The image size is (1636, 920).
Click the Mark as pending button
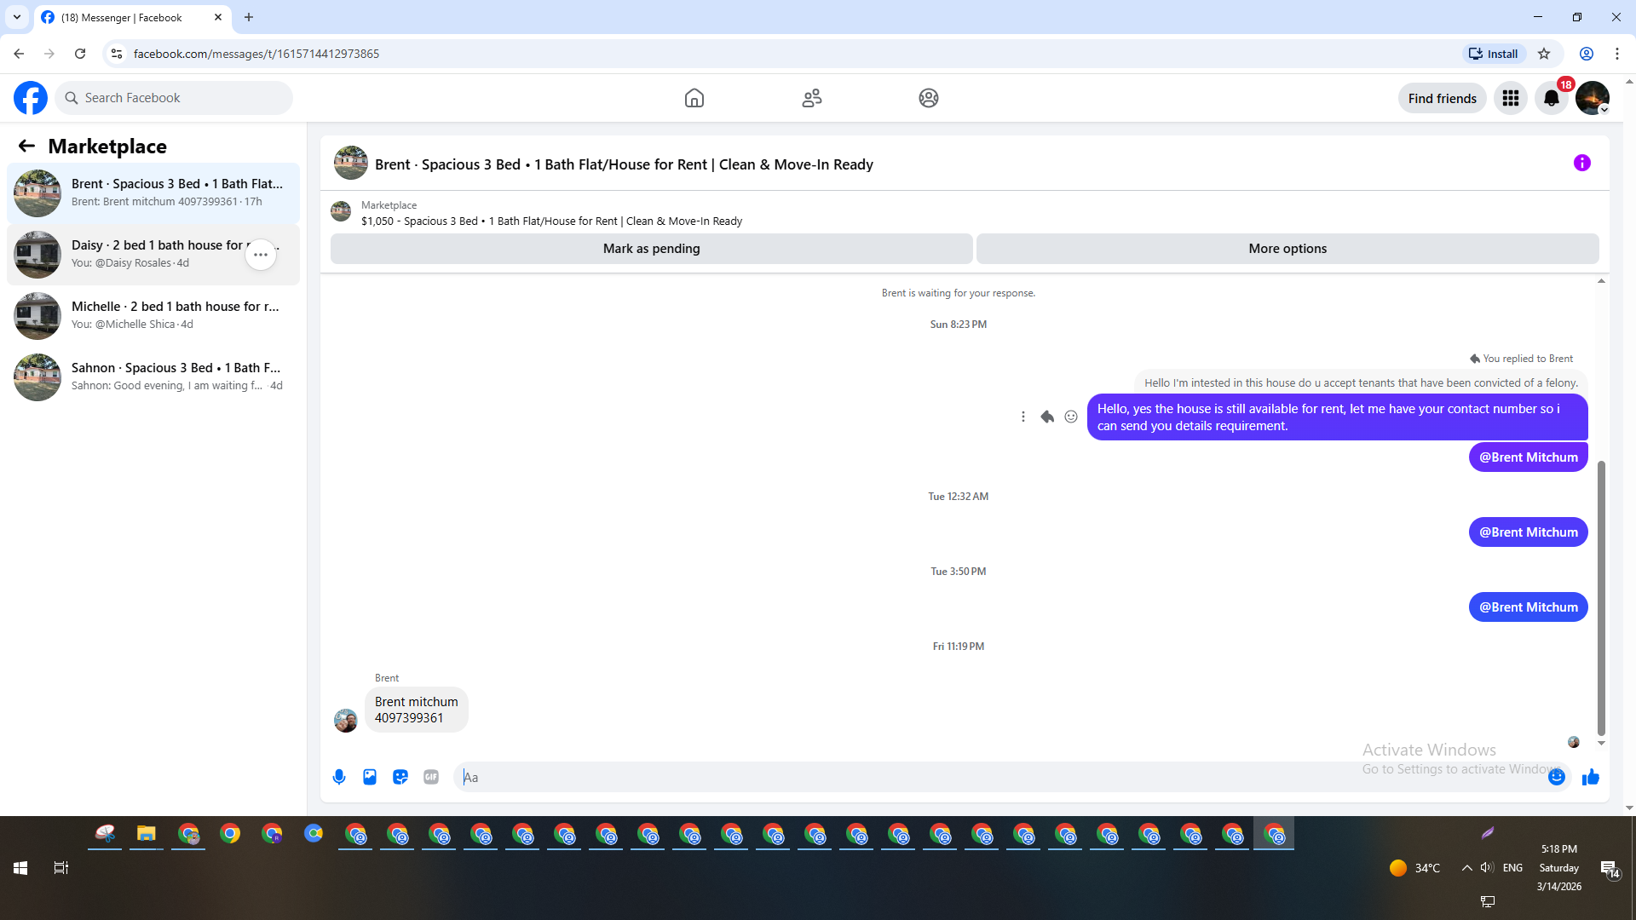pos(652,249)
